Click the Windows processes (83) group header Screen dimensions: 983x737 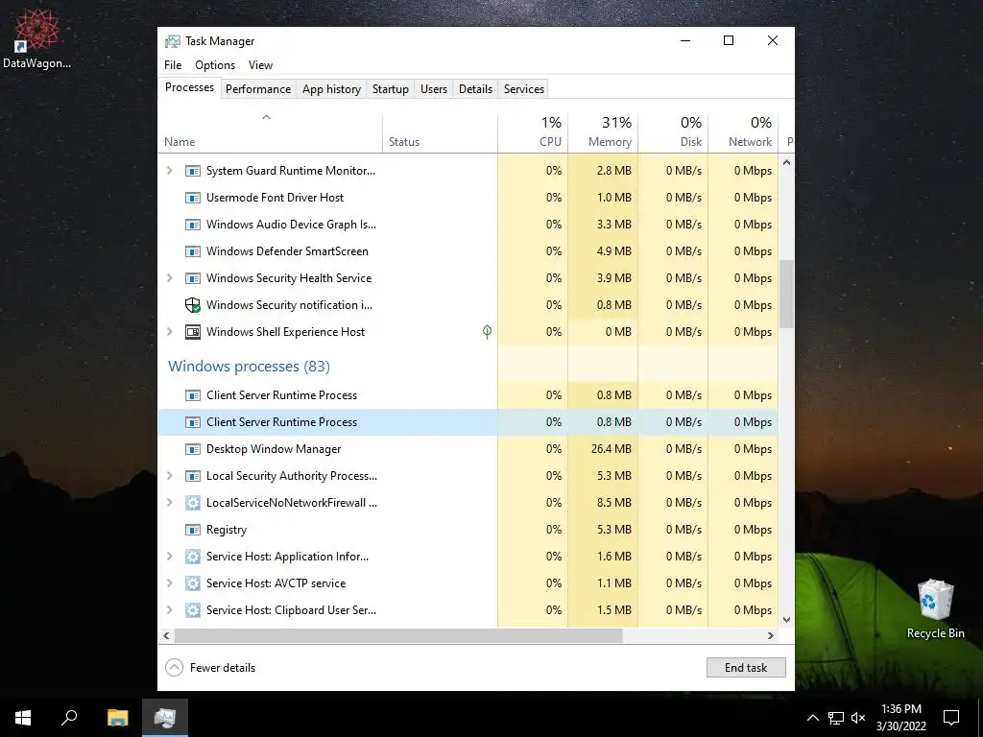[249, 367]
